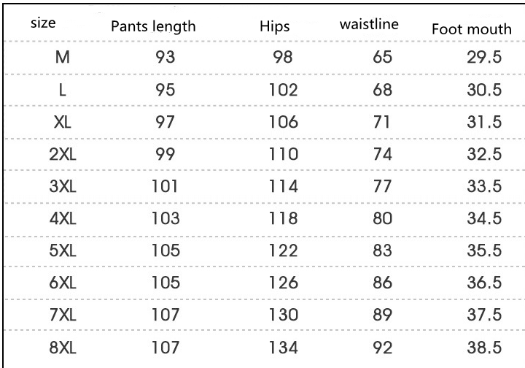Click the "size" column header

click(x=43, y=23)
